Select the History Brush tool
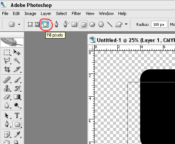Screen dimensions: 175x144 17,88
